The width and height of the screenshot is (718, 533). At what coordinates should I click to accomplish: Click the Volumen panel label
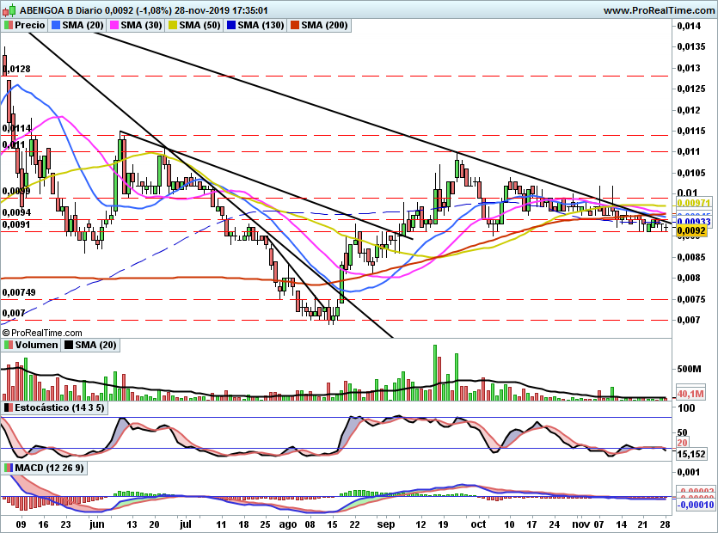click(37, 345)
